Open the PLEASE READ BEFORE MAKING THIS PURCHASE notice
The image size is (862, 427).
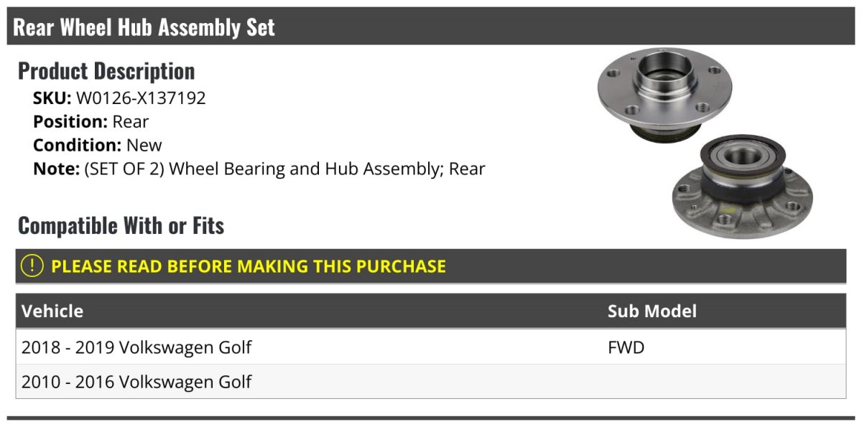[249, 266]
